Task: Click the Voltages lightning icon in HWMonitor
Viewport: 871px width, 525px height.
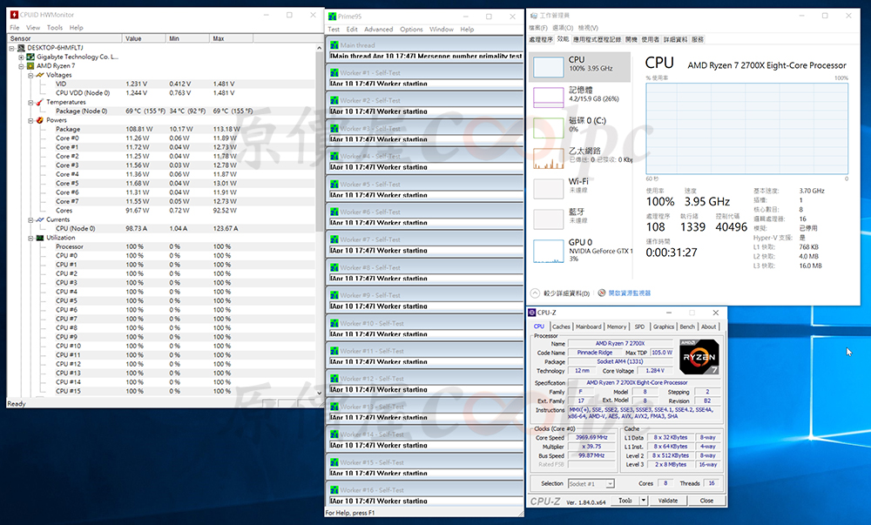Action: pos(40,75)
